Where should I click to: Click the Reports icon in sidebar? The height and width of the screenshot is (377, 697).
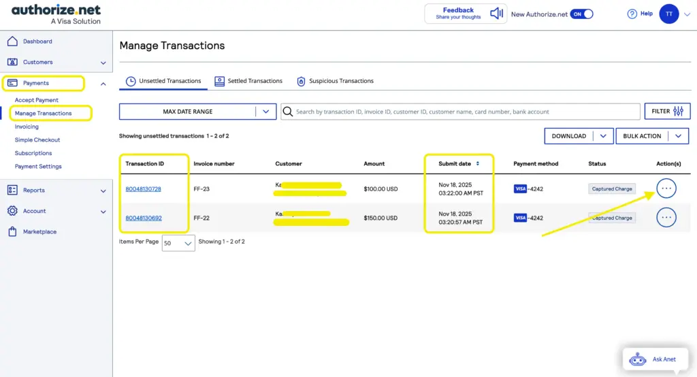[12, 190]
